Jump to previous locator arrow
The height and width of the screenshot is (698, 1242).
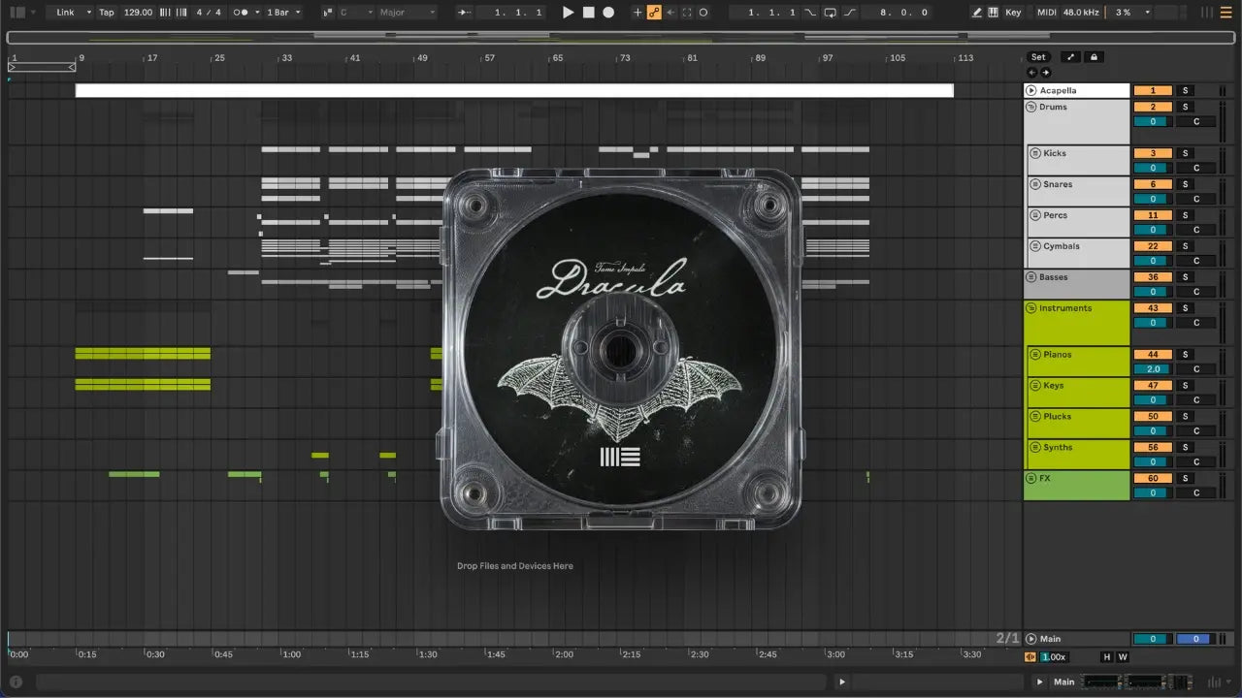tap(1032, 73)
